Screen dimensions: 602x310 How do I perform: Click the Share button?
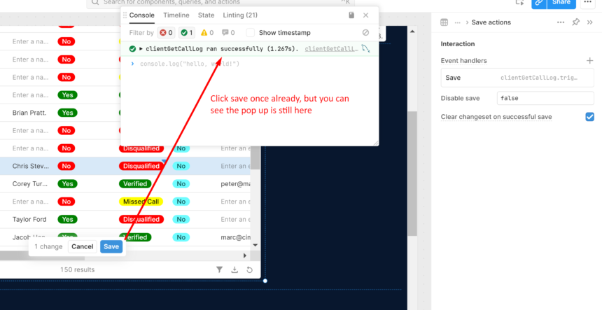[x=561, y=3]
